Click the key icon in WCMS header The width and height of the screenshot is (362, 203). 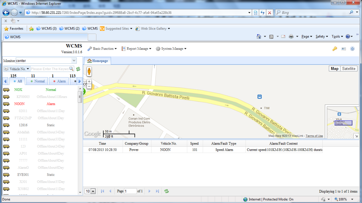point(335,49)
